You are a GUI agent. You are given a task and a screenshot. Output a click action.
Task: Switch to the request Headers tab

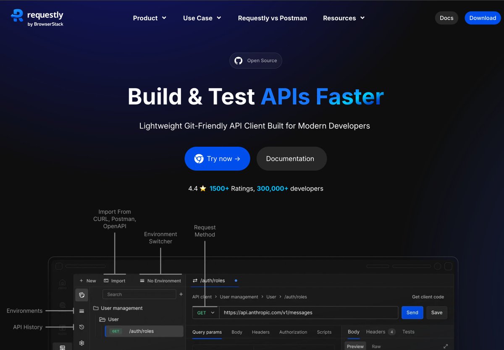tap(261, 332)
